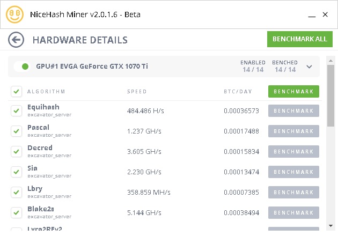Click the 0.00017488 BTC/day value
This screenshot has height=236, width=338.
tap(241, 131)
